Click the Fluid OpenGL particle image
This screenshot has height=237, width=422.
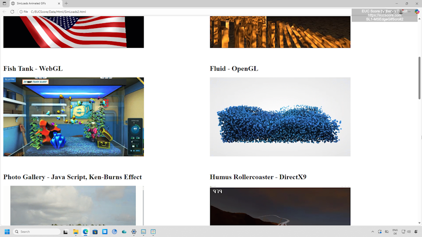[280, 117]
